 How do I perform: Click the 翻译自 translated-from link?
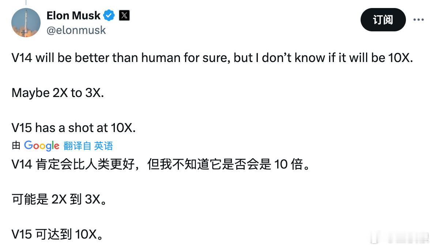pyautogui.click(x=77, y=146)
